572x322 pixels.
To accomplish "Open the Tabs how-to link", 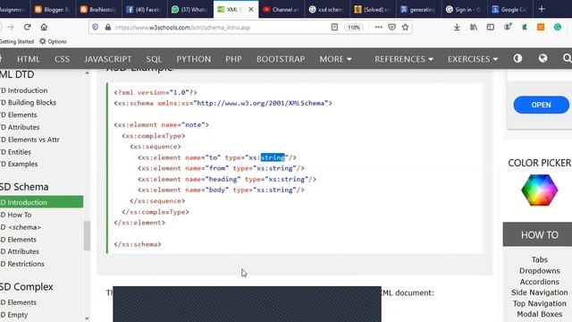I will [540, 259].
